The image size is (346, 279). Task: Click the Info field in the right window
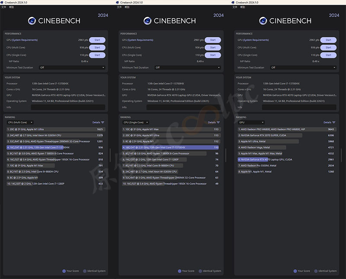299,107
